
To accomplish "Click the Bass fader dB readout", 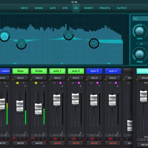I will (x=20, y=135).
